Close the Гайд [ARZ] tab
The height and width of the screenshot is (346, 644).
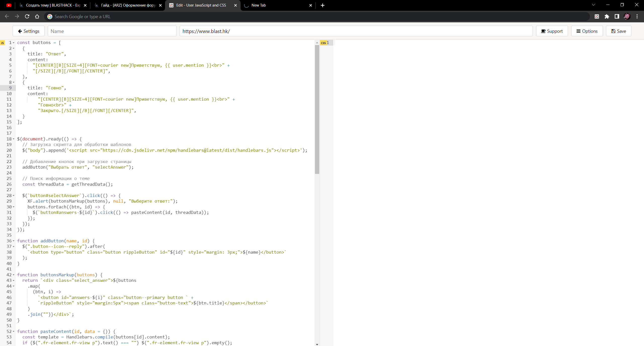tap(160, 5)
